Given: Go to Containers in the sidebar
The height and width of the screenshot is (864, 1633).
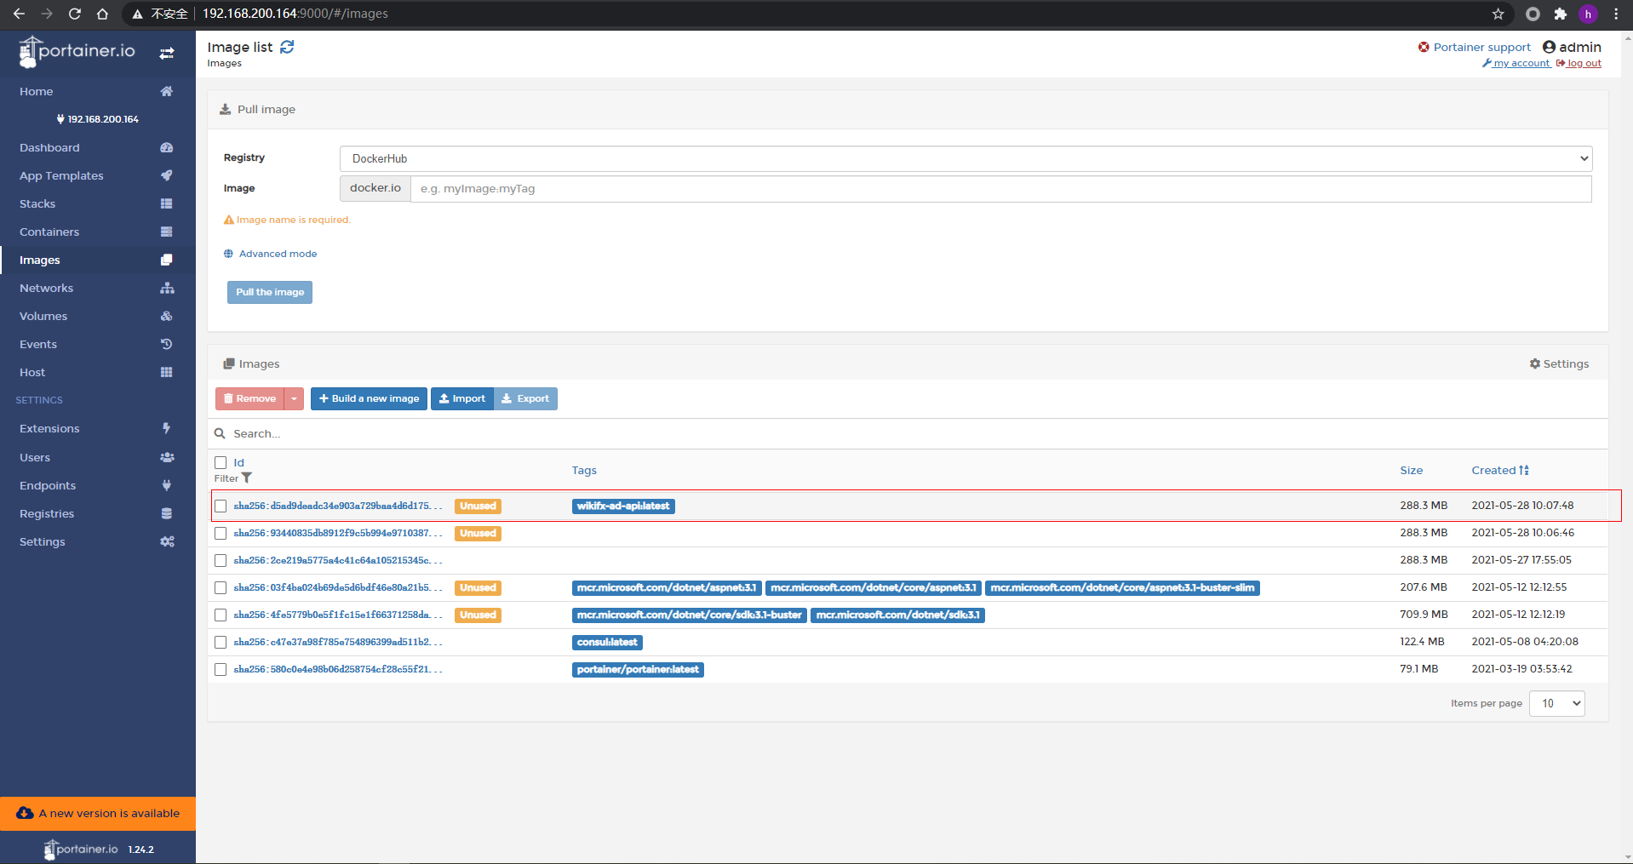Looking at the screenshot, I should pyautogui.click(x=98, y=232).
